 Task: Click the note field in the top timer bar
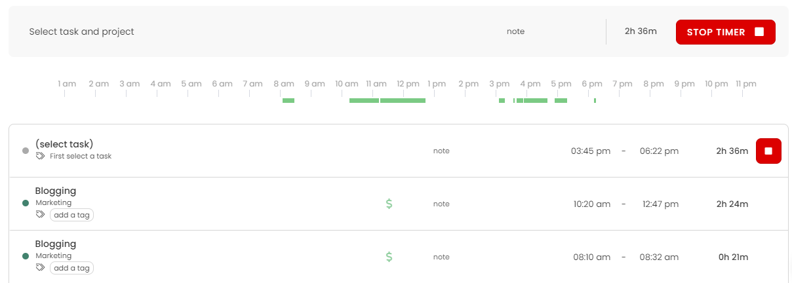click(515, 31)
